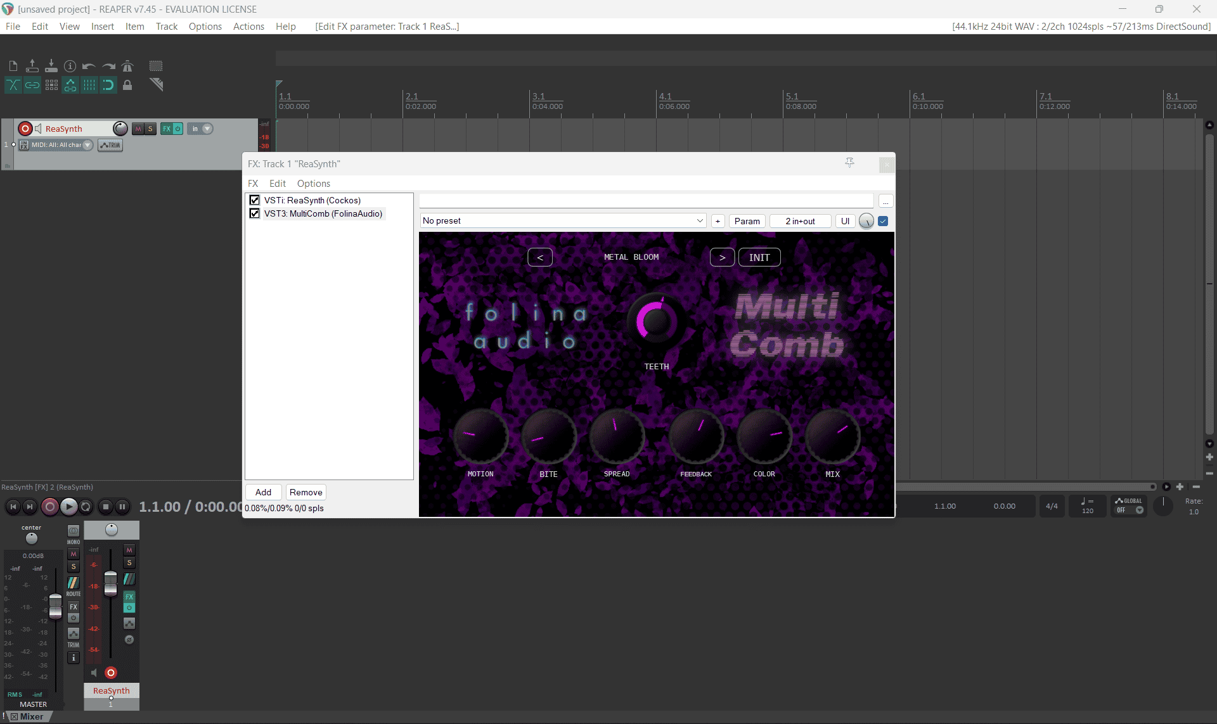Click the New project icon in the toolbar
The height and width of the screenshot is (724, 1217).
(13, 66)
